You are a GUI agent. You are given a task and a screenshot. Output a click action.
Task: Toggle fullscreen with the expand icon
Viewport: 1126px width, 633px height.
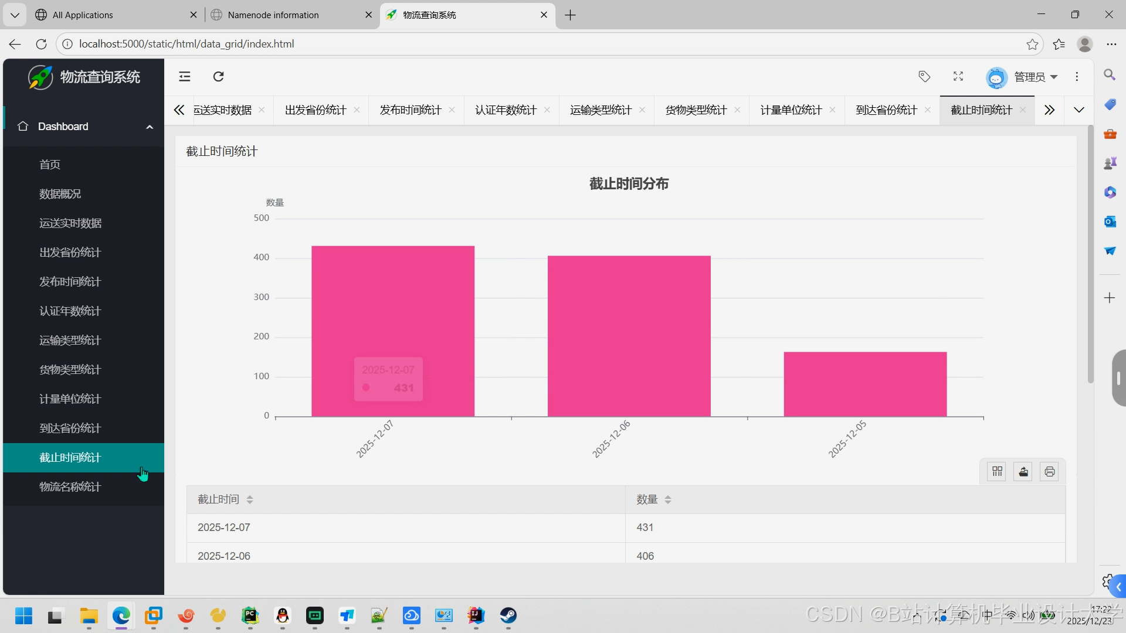958,77
